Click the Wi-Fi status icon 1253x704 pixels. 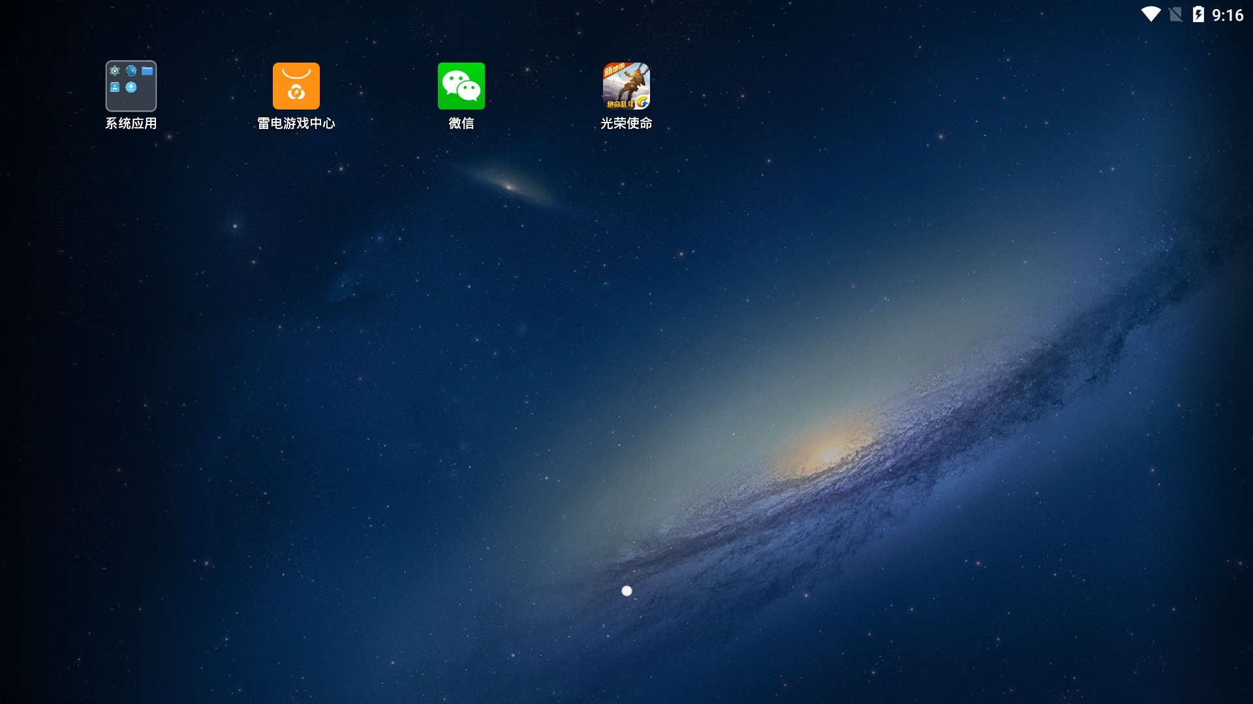coord(1151,14)
